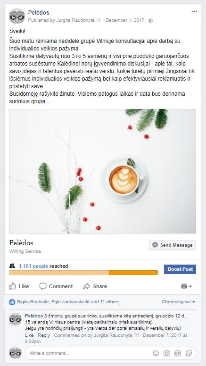Screen dimensions: 206x366
Task: Click the globe privacy icon beside the post date
Action: click(151, 21)
